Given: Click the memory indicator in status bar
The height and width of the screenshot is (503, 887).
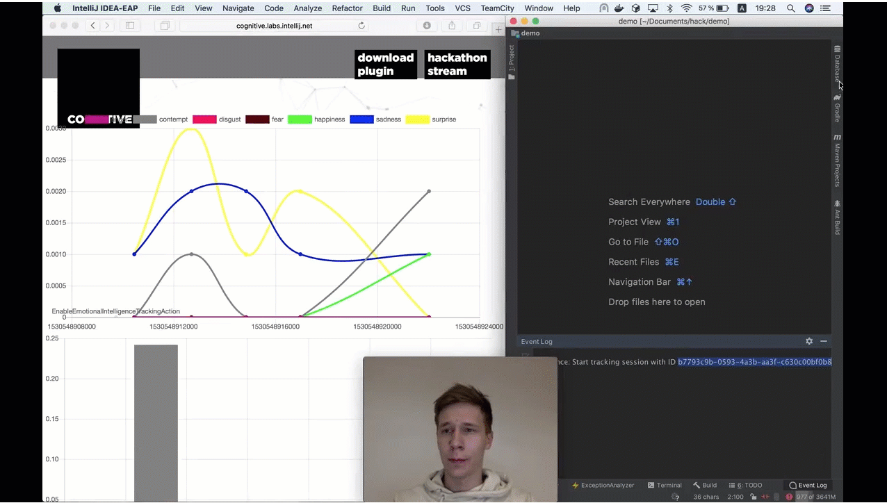Looking at the screenshot, I should 815,497.
